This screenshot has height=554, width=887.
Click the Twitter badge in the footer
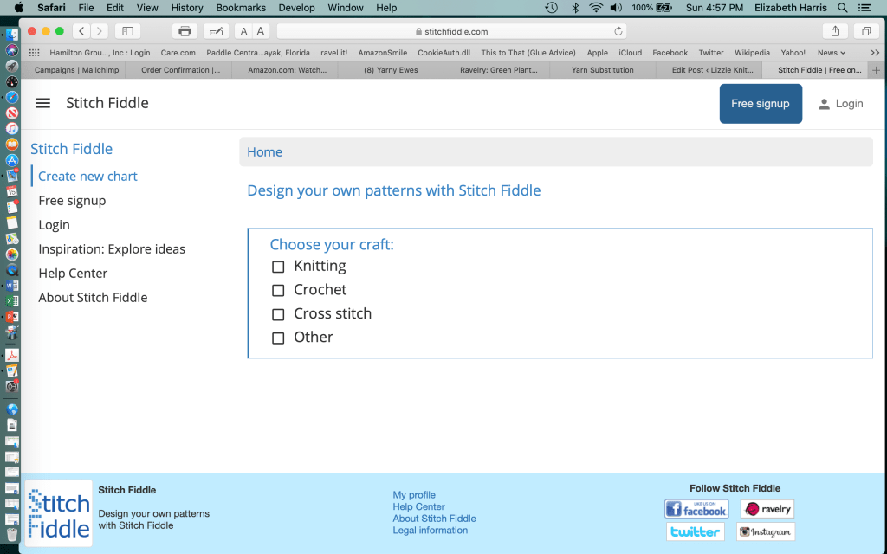pos(696,531)
